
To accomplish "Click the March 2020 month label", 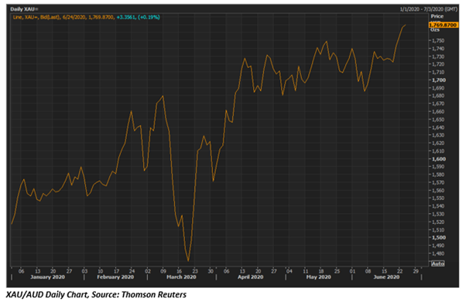I will point(181,277).
